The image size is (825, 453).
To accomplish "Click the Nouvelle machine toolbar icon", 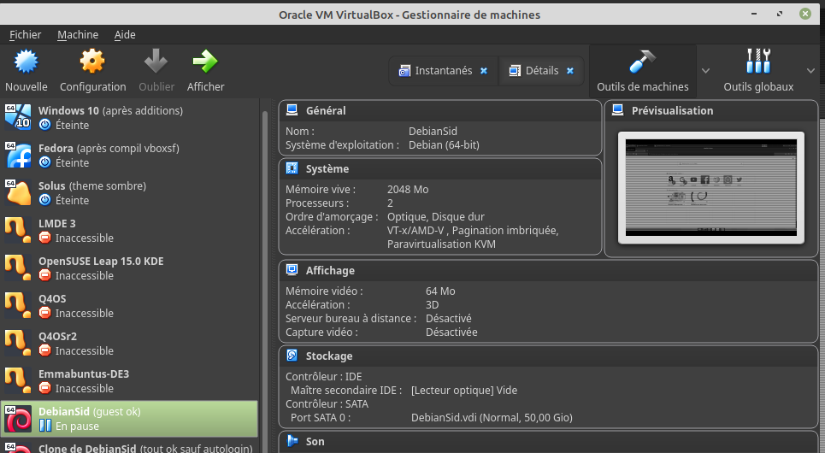I will point(26,62).
